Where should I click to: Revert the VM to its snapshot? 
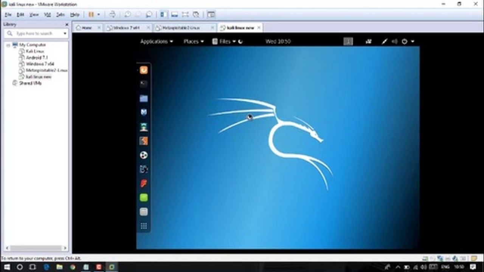pos(138,14)
